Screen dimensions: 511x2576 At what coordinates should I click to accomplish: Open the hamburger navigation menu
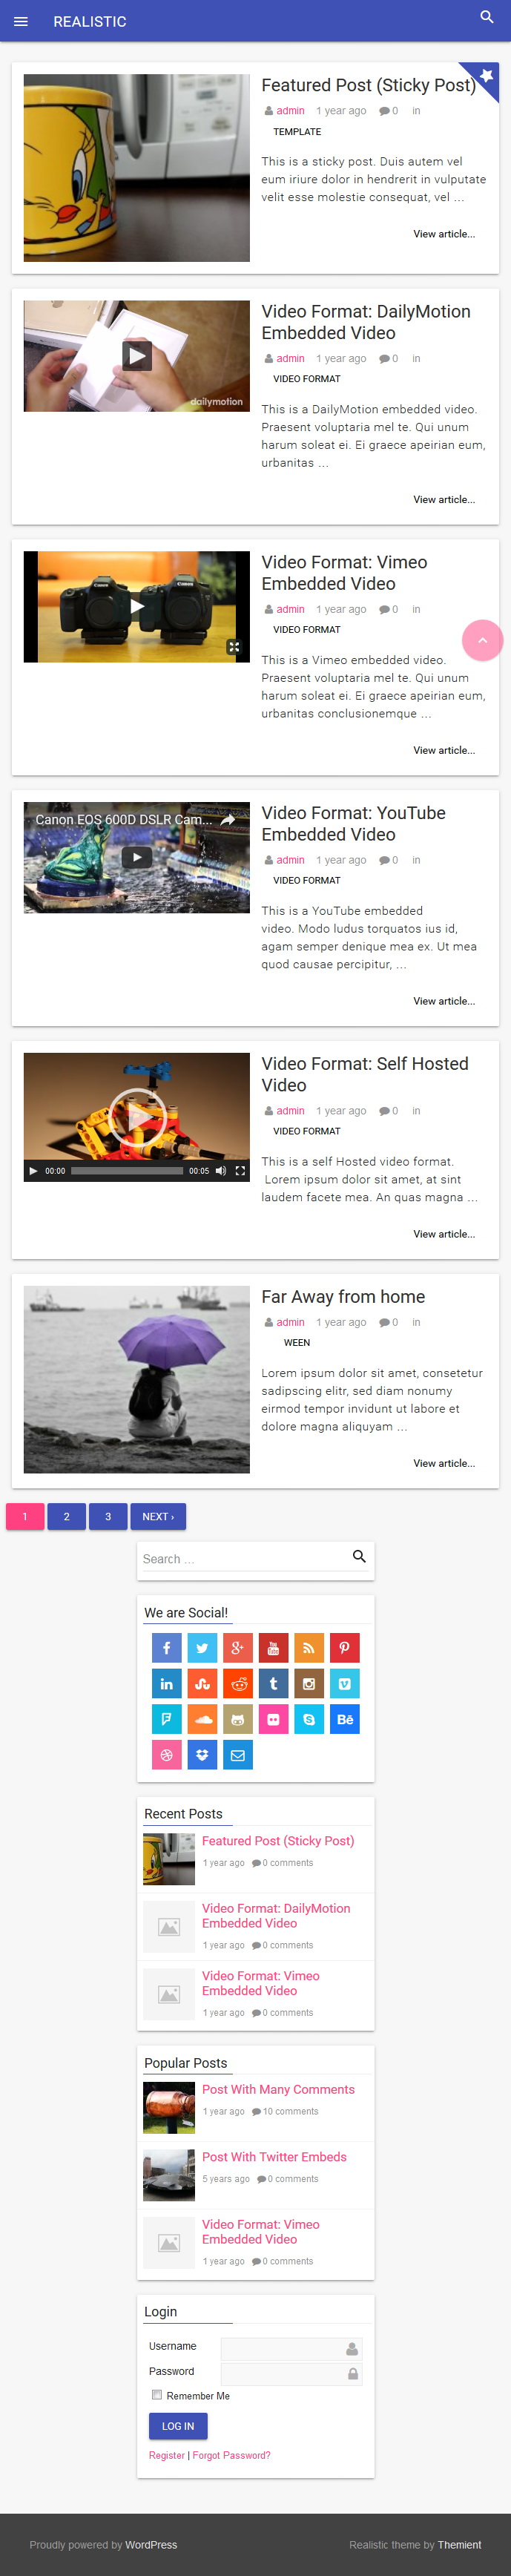20,21
